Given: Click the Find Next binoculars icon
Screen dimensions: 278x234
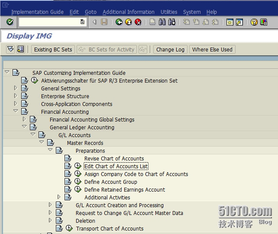Looking at the screenshot, I should [172, 22].
